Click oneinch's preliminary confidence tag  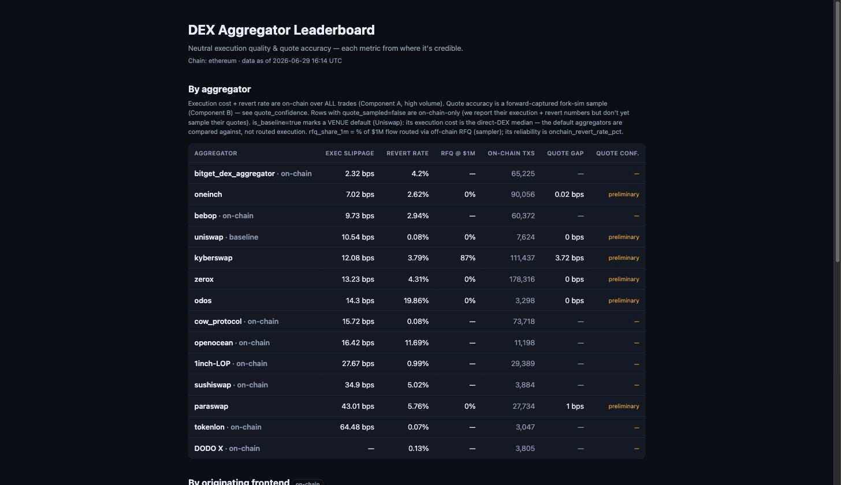623,195
